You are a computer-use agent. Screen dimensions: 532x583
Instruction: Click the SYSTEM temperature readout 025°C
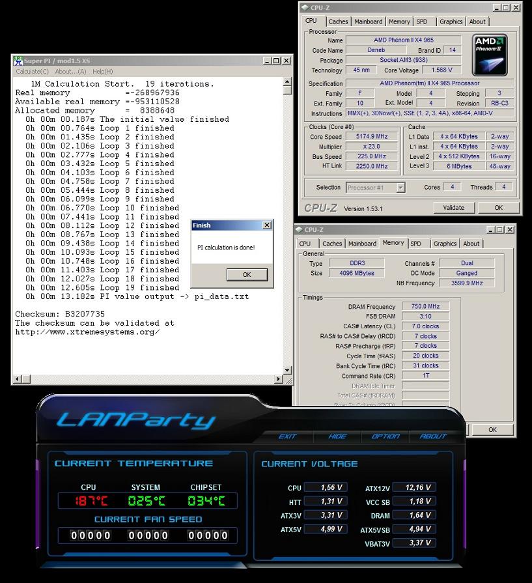[x=147, y=501]
